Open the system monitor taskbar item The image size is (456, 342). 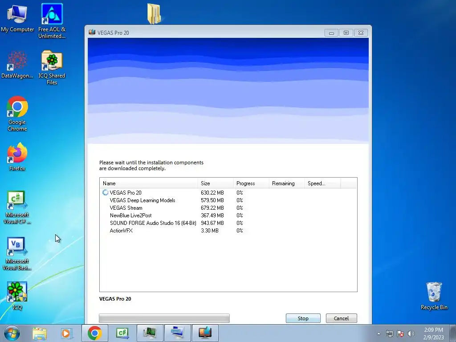[x=150, y=333]
